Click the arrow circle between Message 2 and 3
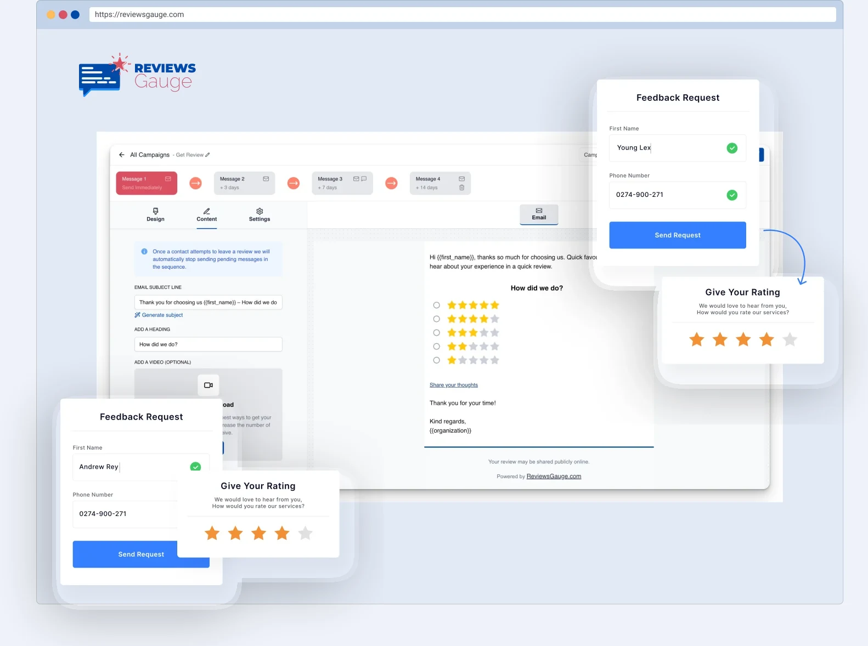 (294, 183)
